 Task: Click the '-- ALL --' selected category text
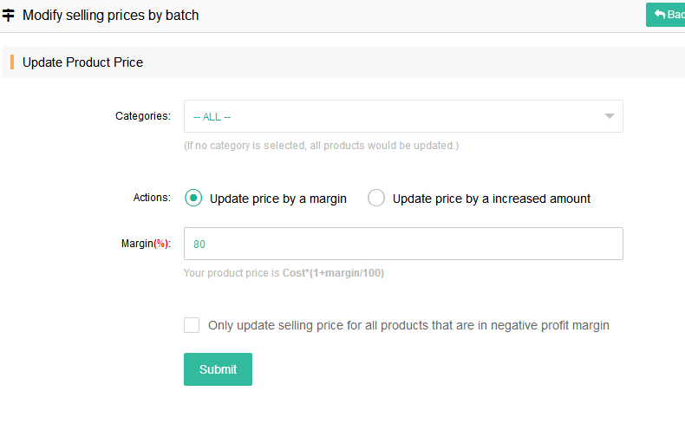coord(212,117)
